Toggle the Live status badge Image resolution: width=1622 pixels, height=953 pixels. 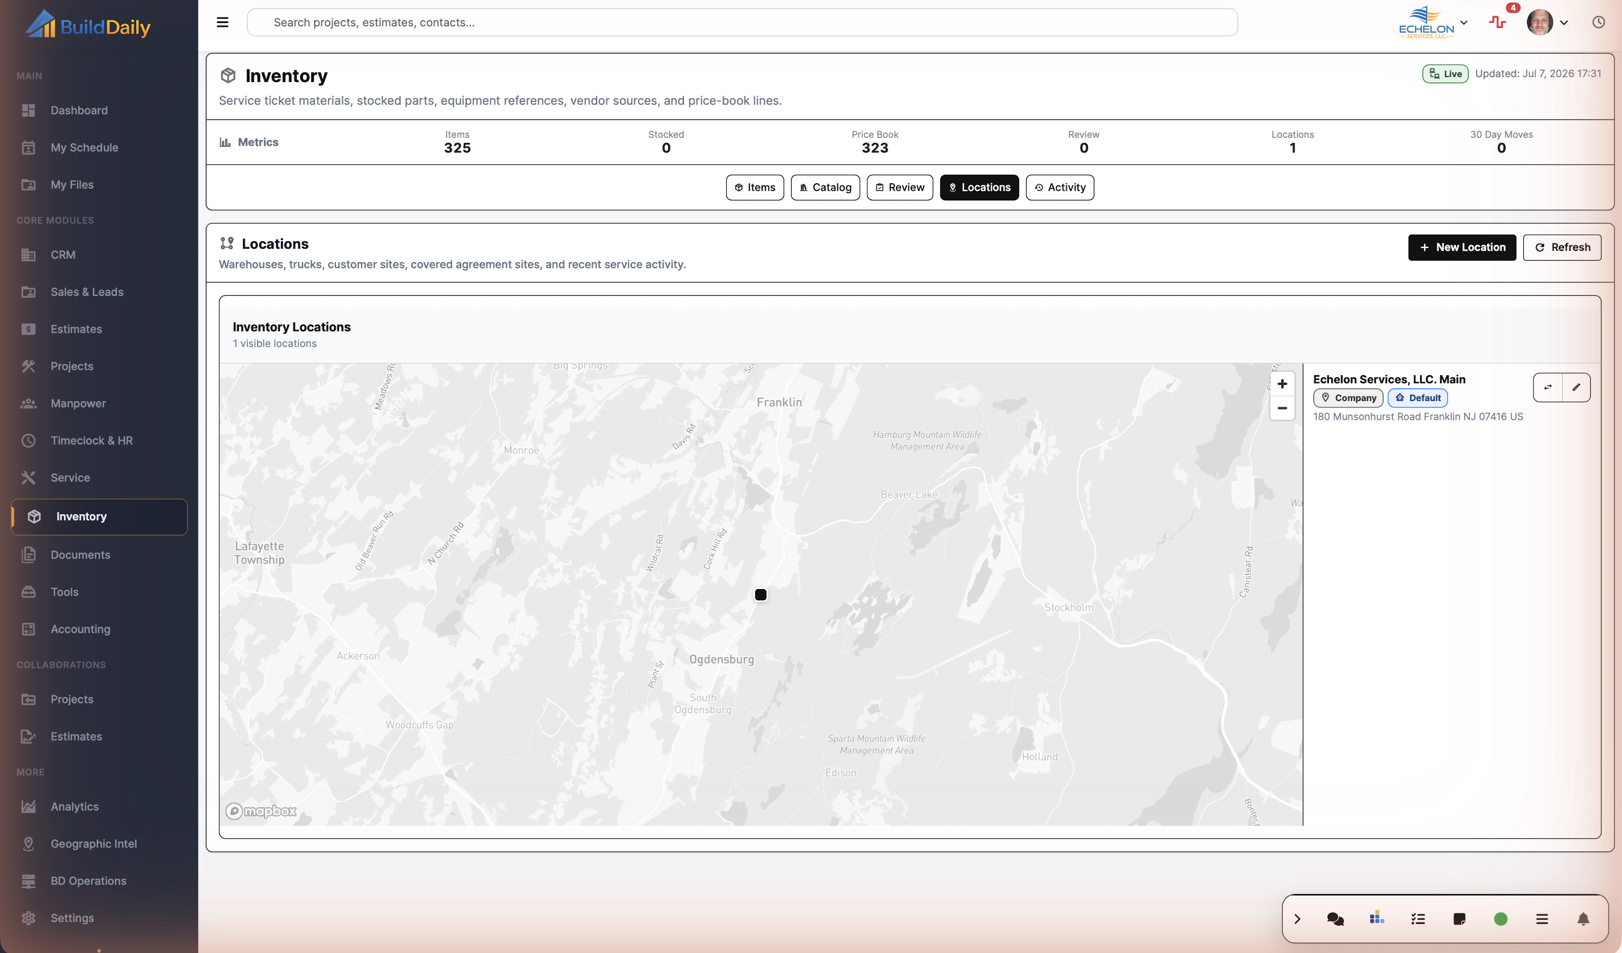[1445, 74]
